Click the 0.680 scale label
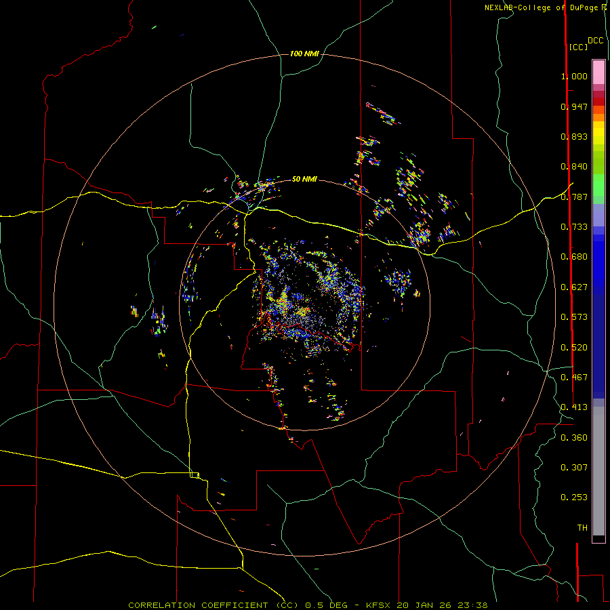This screenshot has height=610, width=610. click(x=574, y=257)
